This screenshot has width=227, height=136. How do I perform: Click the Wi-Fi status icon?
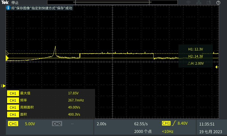click(188, 3)
